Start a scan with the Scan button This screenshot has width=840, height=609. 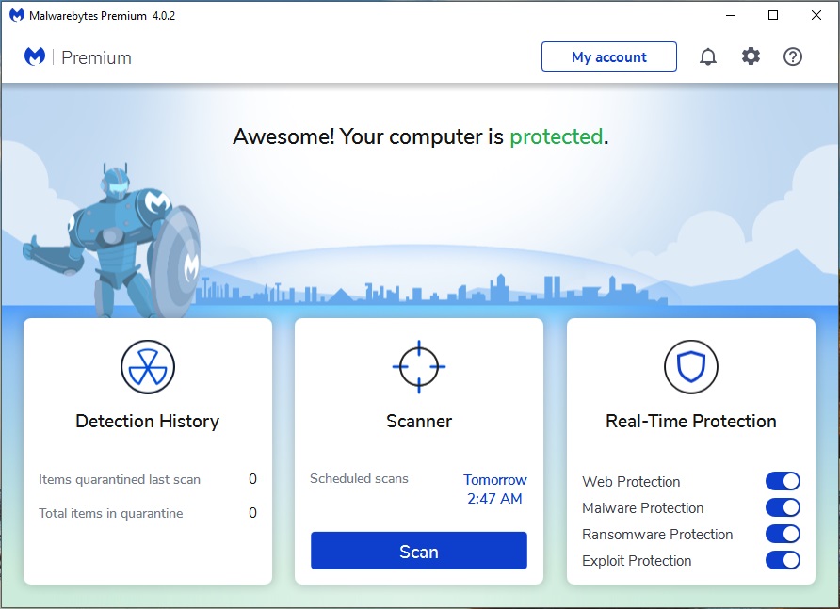[419, 551]
